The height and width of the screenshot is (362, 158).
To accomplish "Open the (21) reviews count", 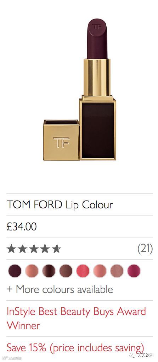I will [x=145, y=249].
